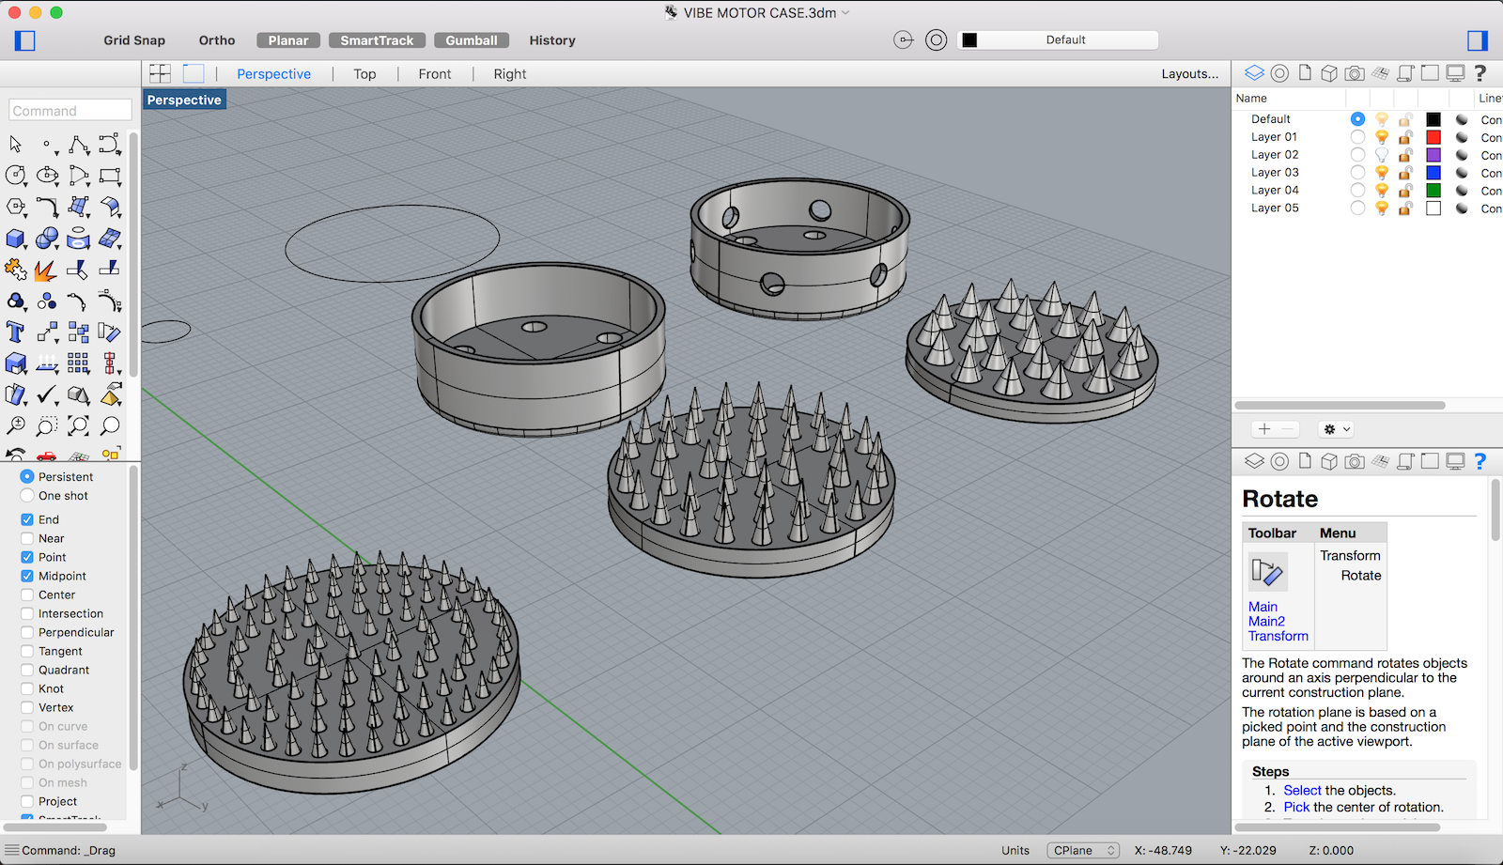The width and height of the screenshot is (1503, 865).
Task: Enable the Near object snap
Action: pos(27,538)
